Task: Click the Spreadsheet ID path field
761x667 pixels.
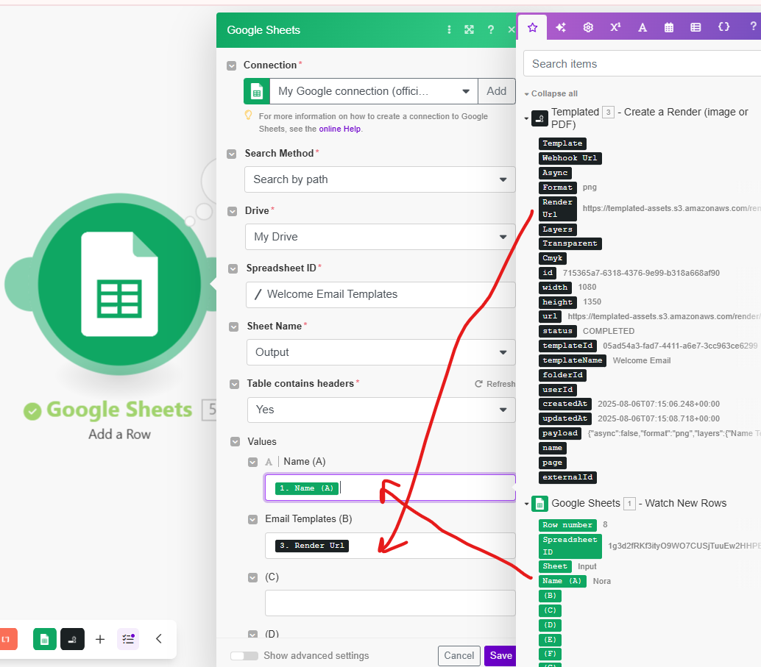Action: click(x=380, y=294)
